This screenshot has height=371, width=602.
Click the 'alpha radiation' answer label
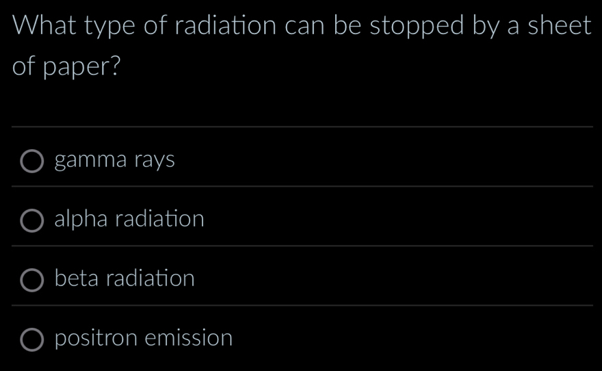(x=129, y=220)
